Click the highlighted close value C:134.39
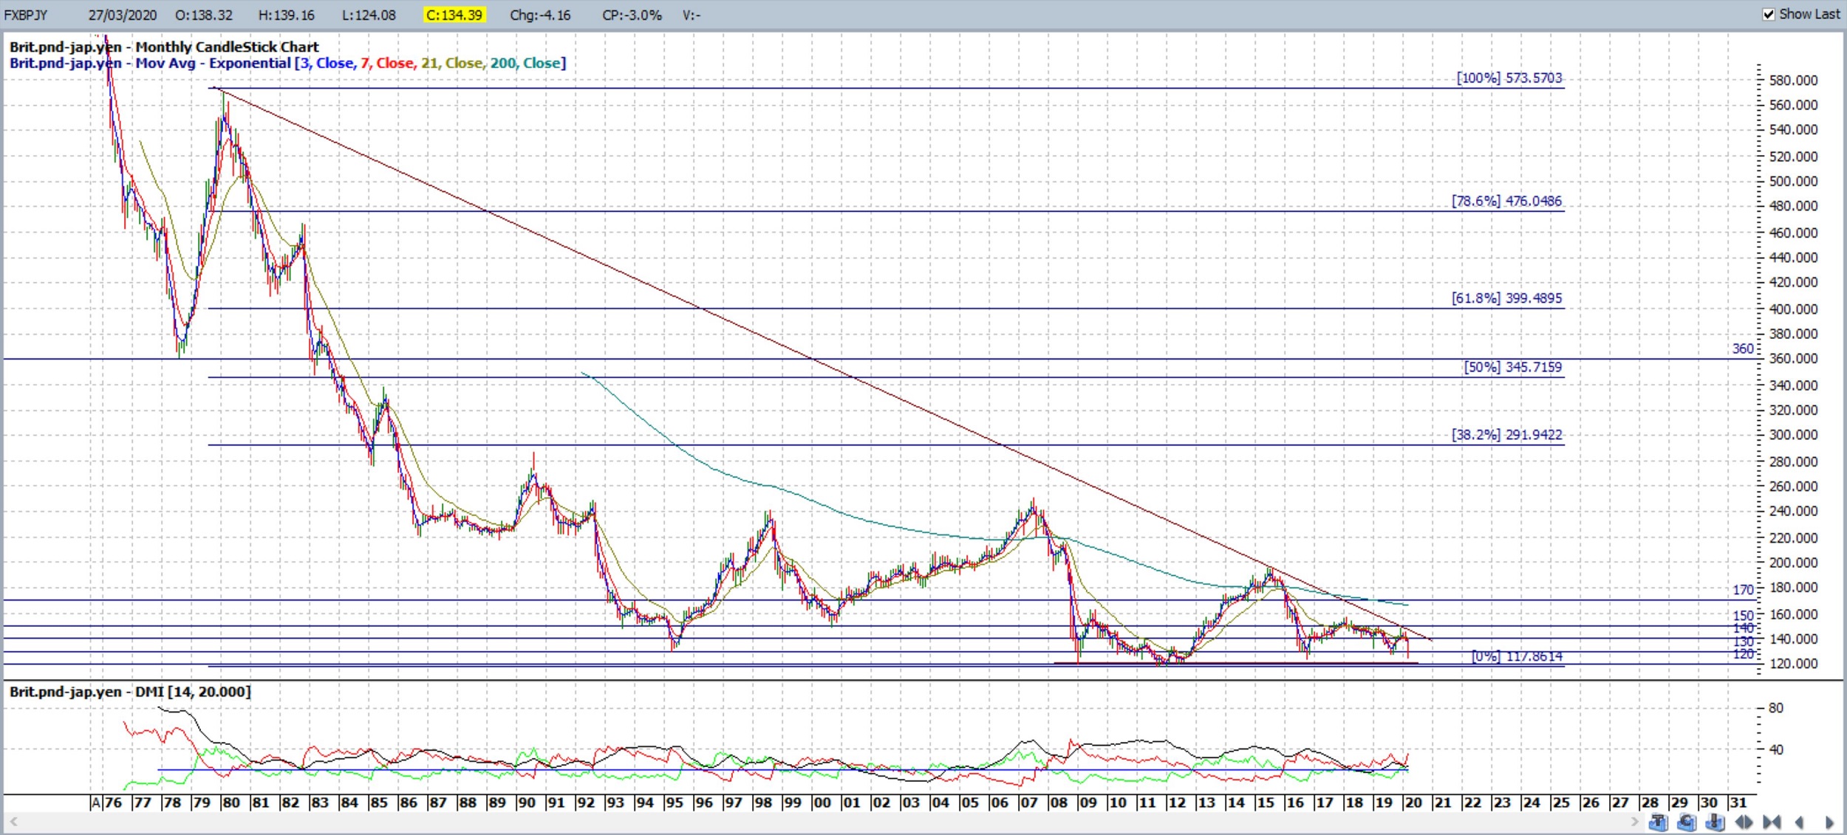Screen dimensions: 1847x835 [454, 15]
